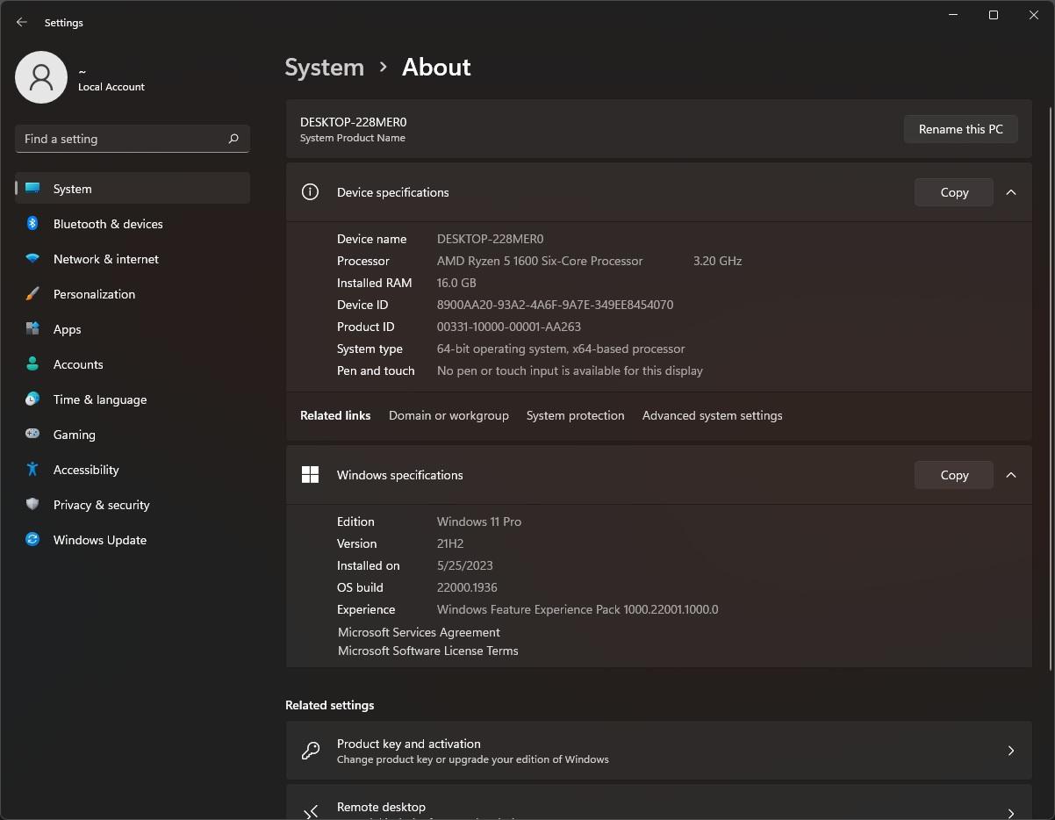
Task: Open Microsoft Software License Terms link
Action: [428, 651]
